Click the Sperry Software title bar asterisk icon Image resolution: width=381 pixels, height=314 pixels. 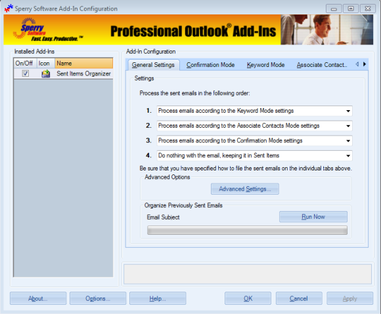(9, 9)
